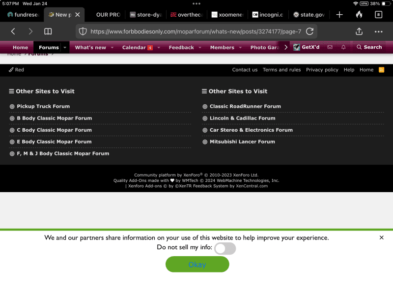Switch to the overtheca browser tab
This screenshot has height=295, width=393.
coord(187,15)
